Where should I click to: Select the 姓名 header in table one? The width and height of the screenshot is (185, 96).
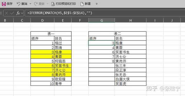[63, 38]
